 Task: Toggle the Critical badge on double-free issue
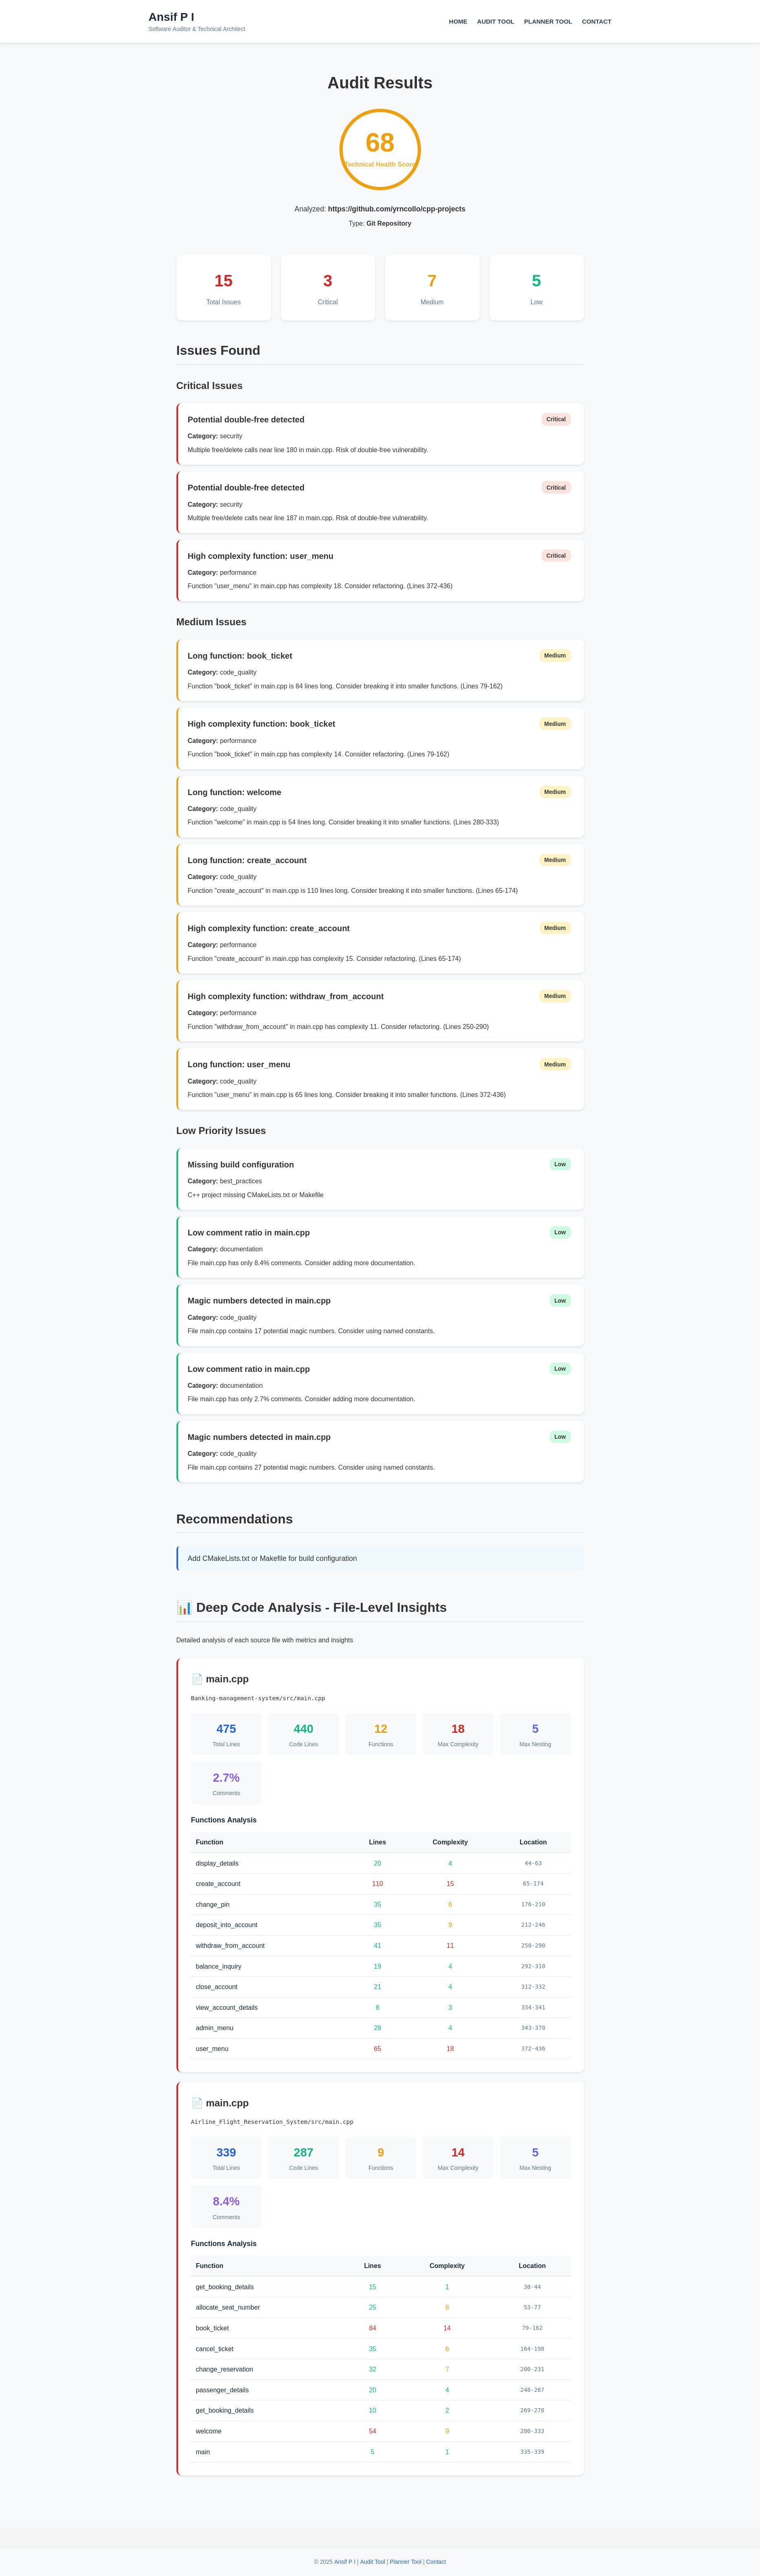point(555,419)
